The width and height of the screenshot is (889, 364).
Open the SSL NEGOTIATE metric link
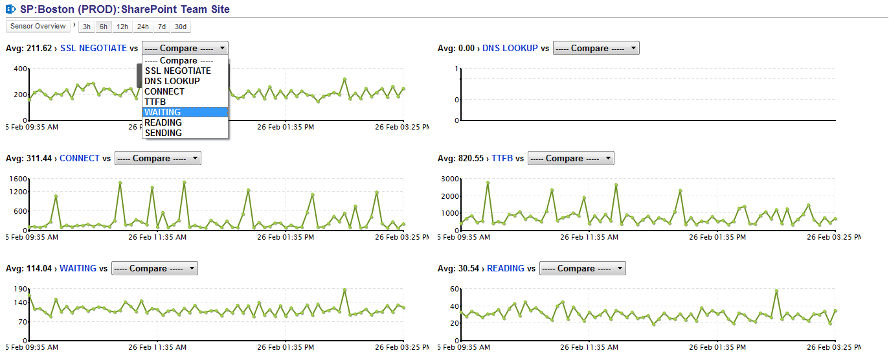[94, 48]
